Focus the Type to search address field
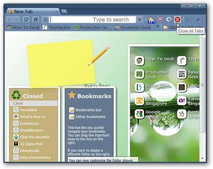This screenshot has height=169, width=213. click(93, 20)
